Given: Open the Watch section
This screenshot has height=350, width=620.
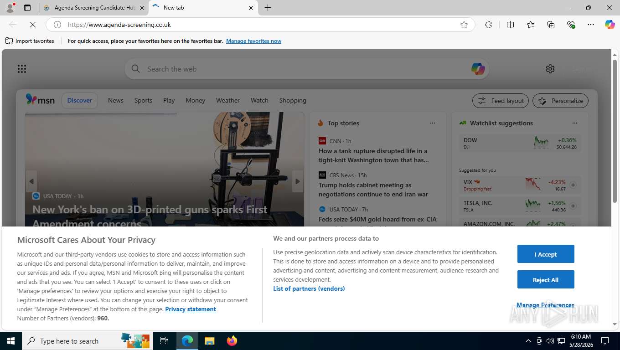Looking at the screenshot, I should 259,100.
